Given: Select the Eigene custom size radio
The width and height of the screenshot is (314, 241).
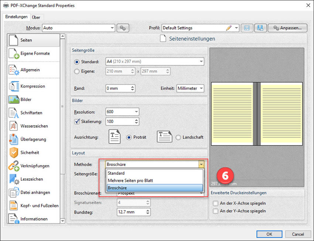Looking at the screenshot, I should pyautogui.click(x=77, y=71).
